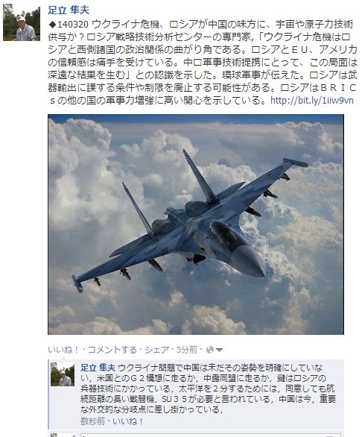The height and width of the screenshot is (437, 362).
Task: Share the post via シェア
Action: click(x=156, y=350)
